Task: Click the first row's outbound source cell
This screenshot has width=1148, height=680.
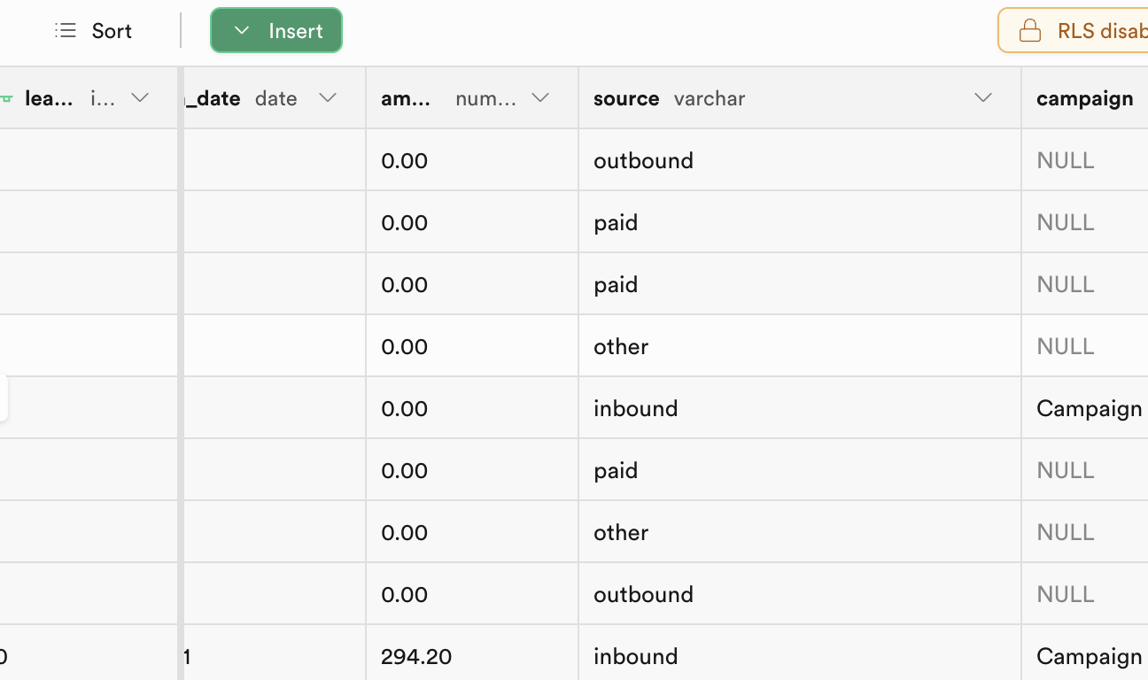Action: point(799,160)
